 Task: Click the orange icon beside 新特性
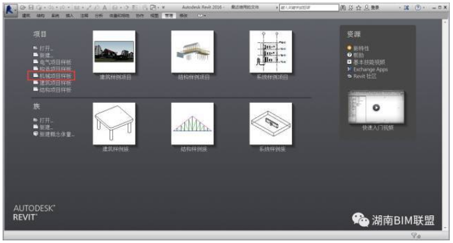point(349,48)
